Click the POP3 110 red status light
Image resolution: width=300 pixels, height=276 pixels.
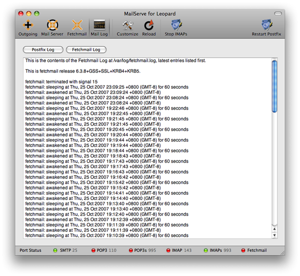point(93,250)
